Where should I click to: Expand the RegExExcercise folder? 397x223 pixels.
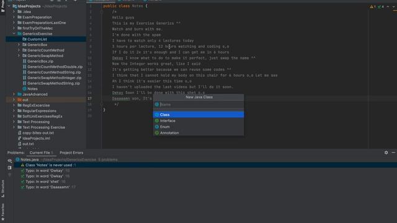[x=14, y=105]
